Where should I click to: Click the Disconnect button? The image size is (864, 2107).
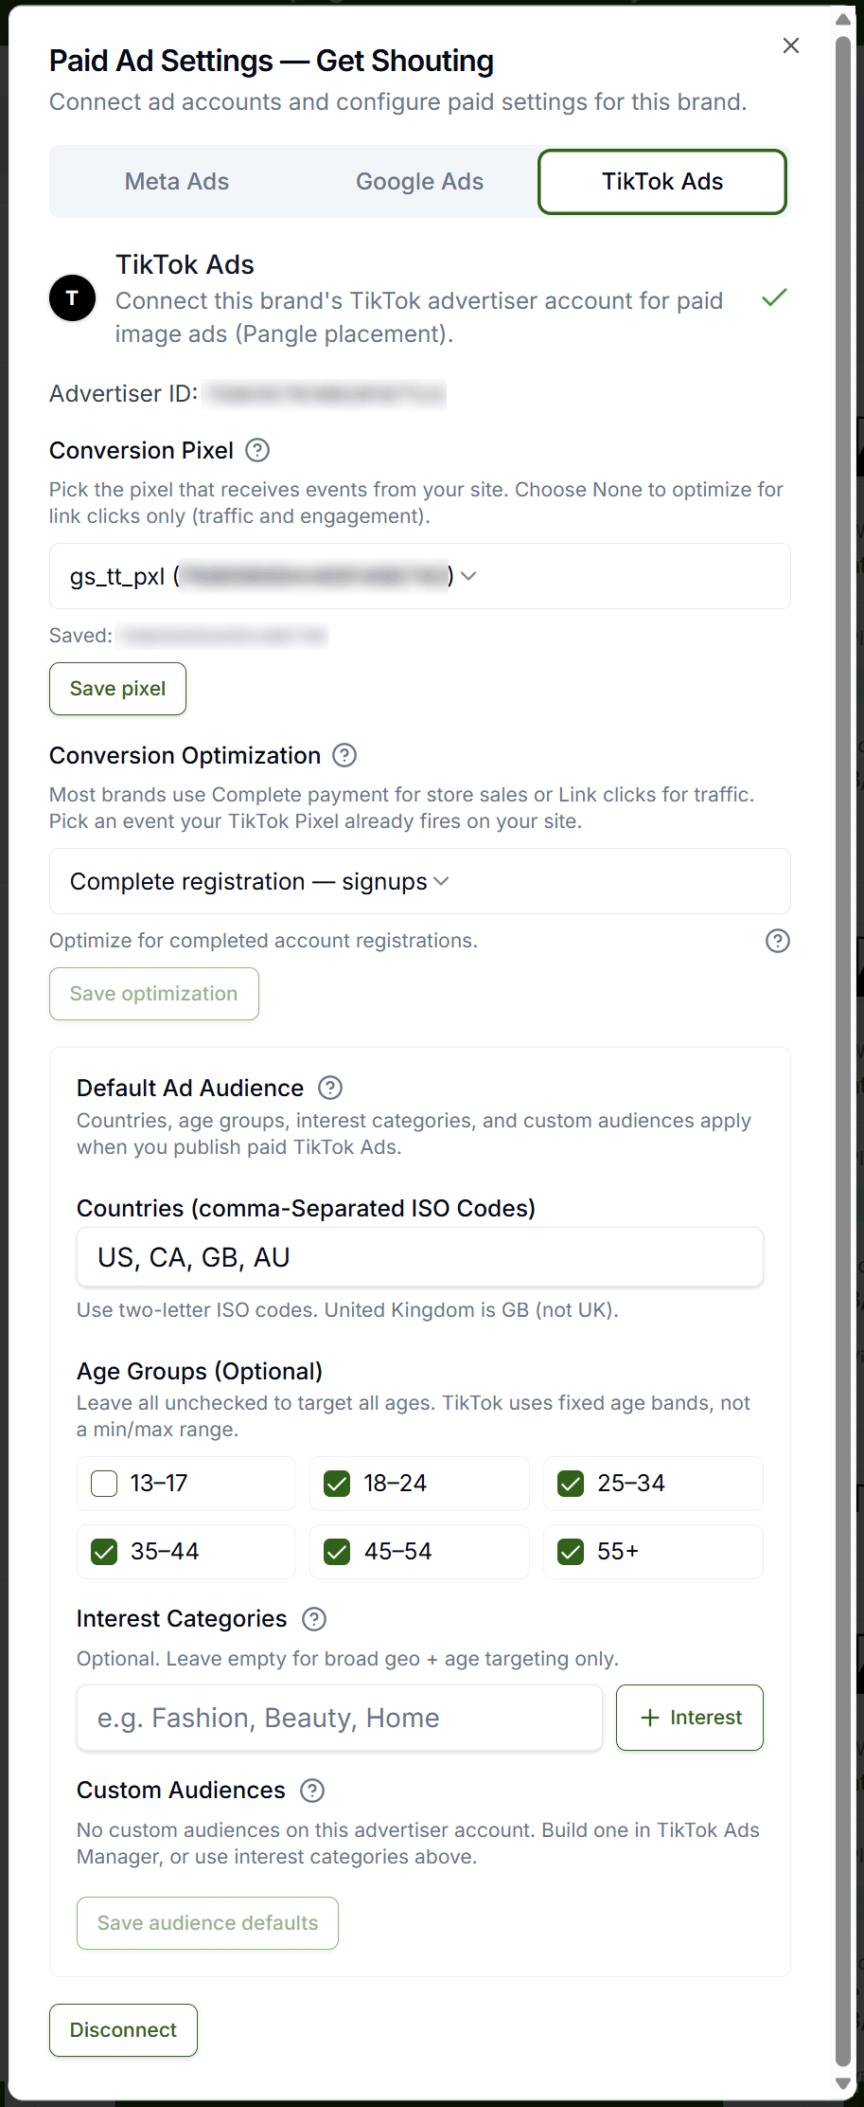(123, 2030)
